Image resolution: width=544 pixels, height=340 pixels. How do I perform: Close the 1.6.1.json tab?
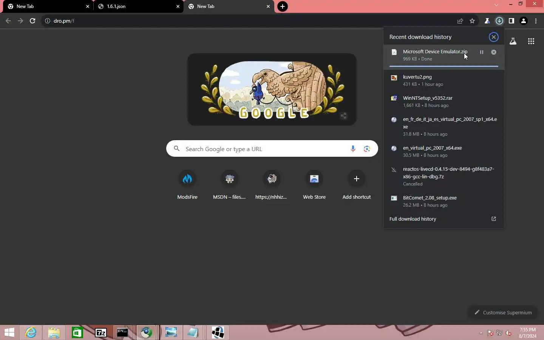click(x=178, y=6)
